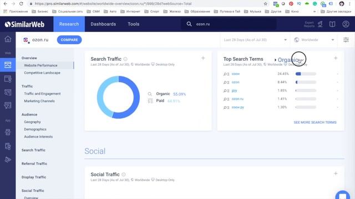The image size is (355, 199).
Task: Go back in browser
Action: tap(6, 4)
